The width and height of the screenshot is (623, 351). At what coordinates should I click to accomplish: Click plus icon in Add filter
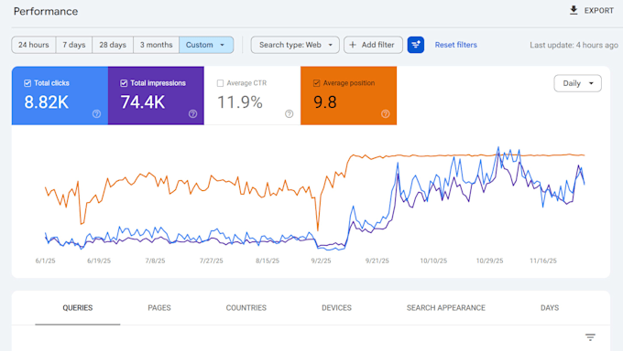point(353,45)
